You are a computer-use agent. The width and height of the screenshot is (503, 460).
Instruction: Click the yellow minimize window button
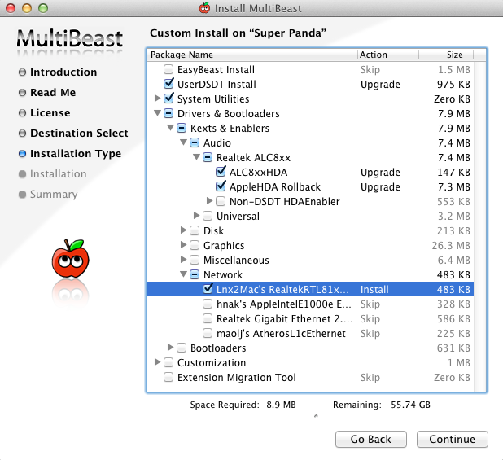click(27, 8)
